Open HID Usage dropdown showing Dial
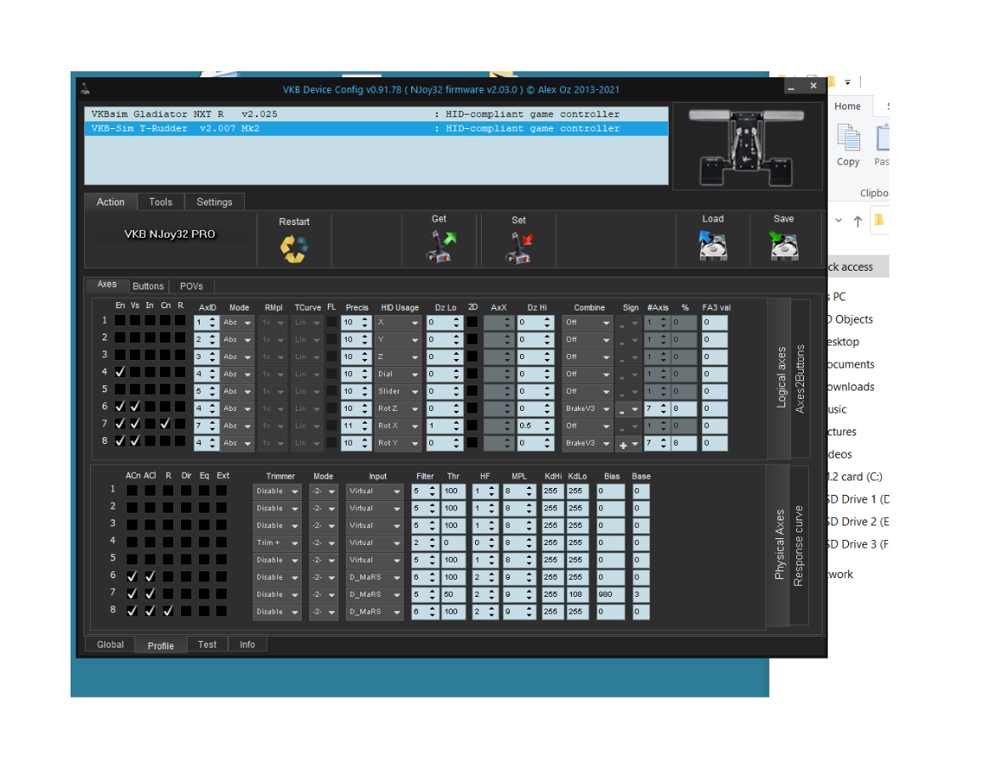 [x=398, y=374]
